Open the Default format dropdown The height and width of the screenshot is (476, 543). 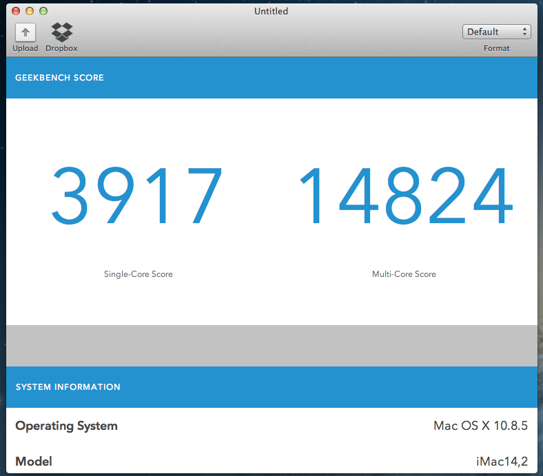click(x=496, y=32)
